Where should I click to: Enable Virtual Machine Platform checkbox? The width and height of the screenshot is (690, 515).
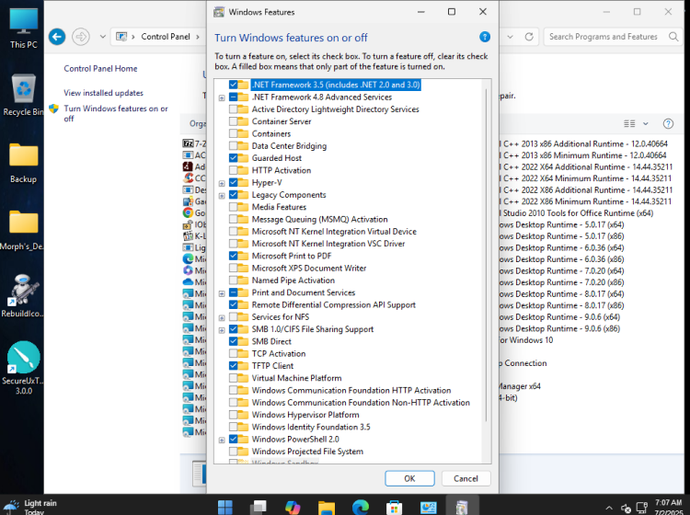[x=234, y=378]
